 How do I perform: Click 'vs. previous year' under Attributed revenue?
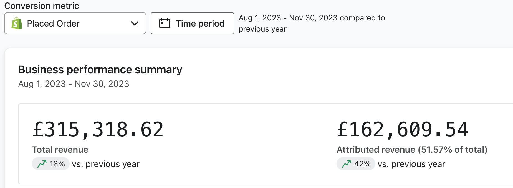tap(411, 164)
